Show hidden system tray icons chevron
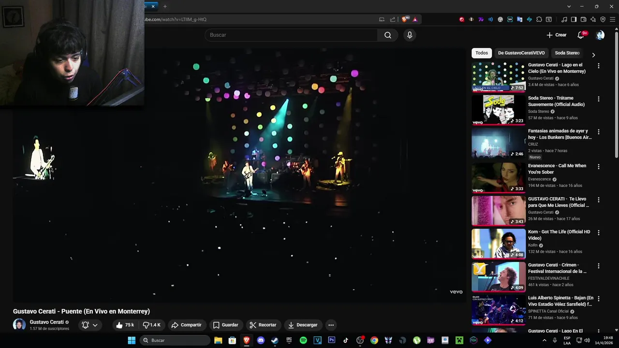The width and height of the screenshot is (619, 348). [x=545, y=340]
